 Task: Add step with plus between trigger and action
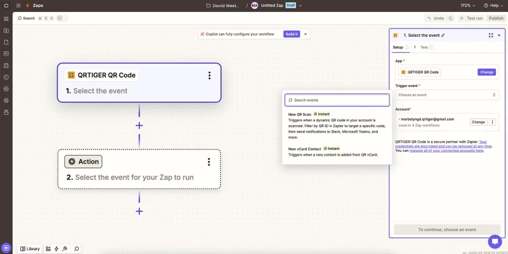139,125
